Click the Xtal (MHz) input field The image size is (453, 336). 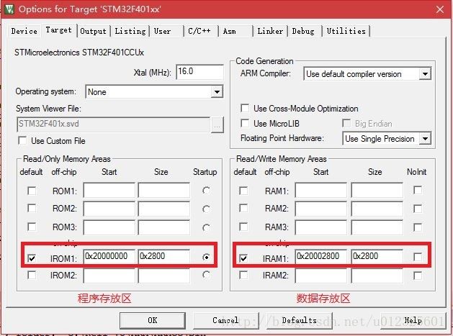199,71
